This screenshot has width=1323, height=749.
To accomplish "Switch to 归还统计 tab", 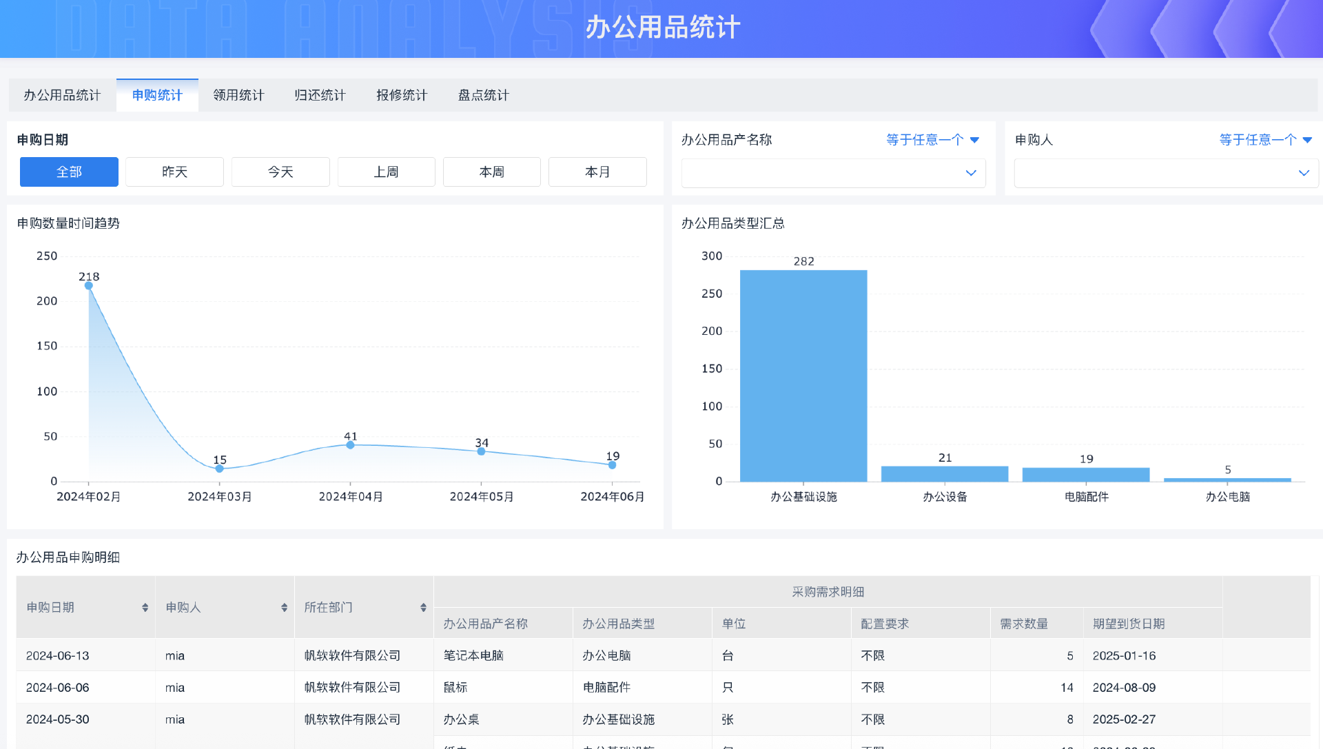I will click(320, 95).
